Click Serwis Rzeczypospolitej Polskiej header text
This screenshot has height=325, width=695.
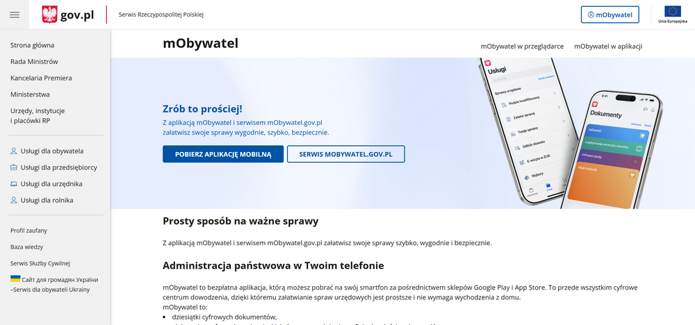[161, 15]
